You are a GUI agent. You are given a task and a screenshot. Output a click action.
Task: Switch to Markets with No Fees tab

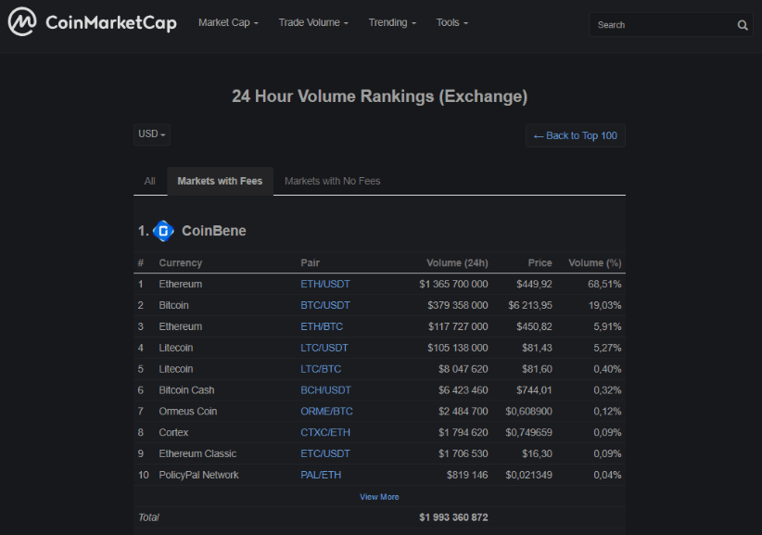tap(333, 181)
